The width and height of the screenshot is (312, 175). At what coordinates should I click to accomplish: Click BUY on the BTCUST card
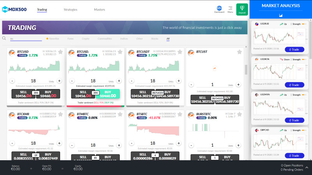tap(227, 100)
